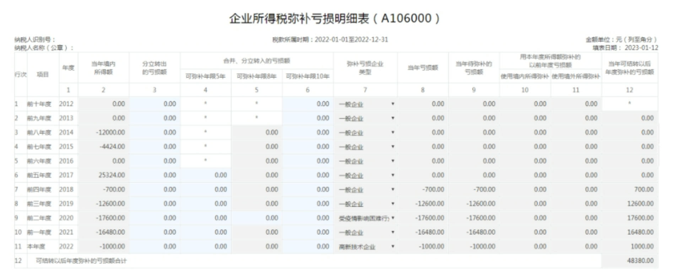Open enterprise type dropdown for year 2013
This screenshot has width=688, height=276.
[x=366, y=118]
